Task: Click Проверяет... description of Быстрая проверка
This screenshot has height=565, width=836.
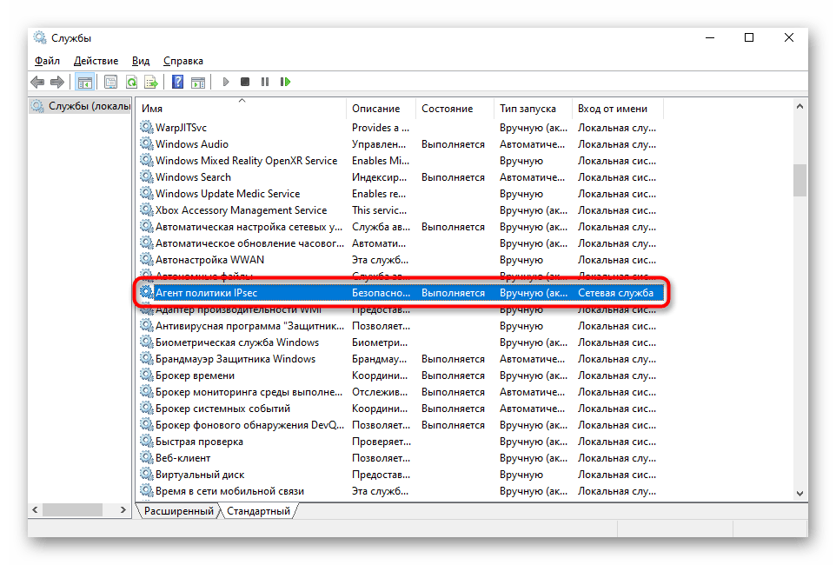Action: point(382,442)
